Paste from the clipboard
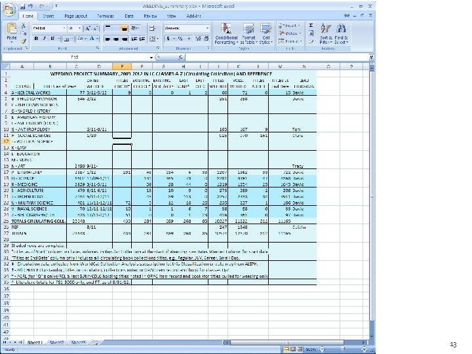The image size is (472, 354). 12,33
